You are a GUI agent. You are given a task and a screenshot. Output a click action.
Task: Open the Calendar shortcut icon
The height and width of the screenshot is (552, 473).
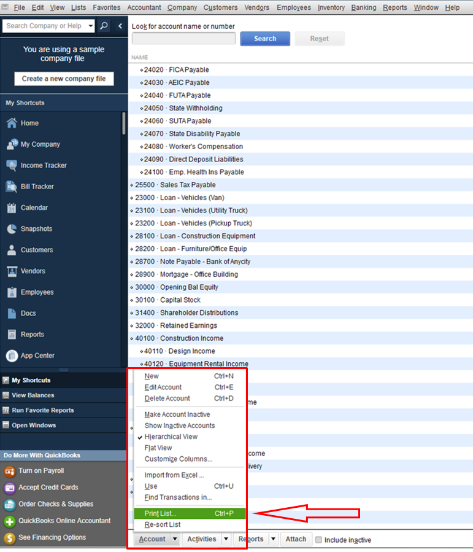pyautogui.click(x=12, y=208)
